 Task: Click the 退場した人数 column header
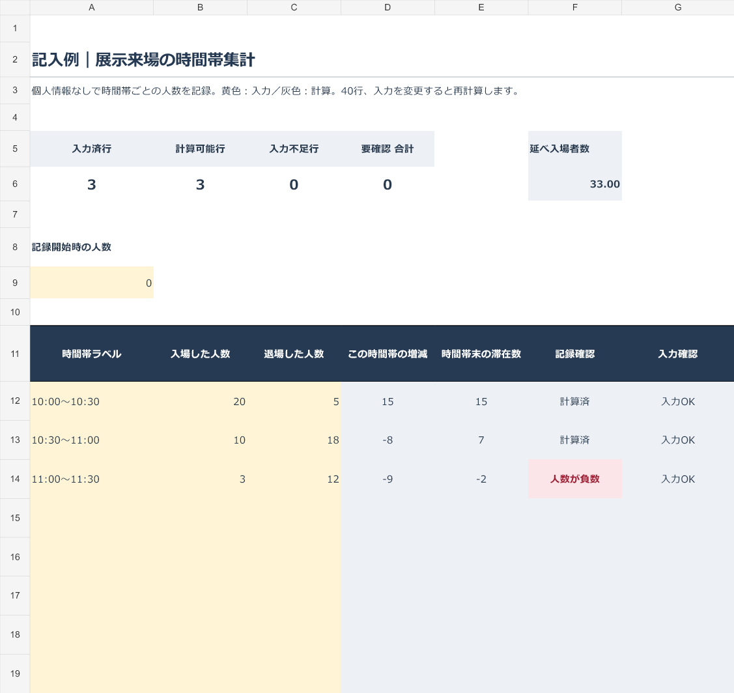[294, 354]
